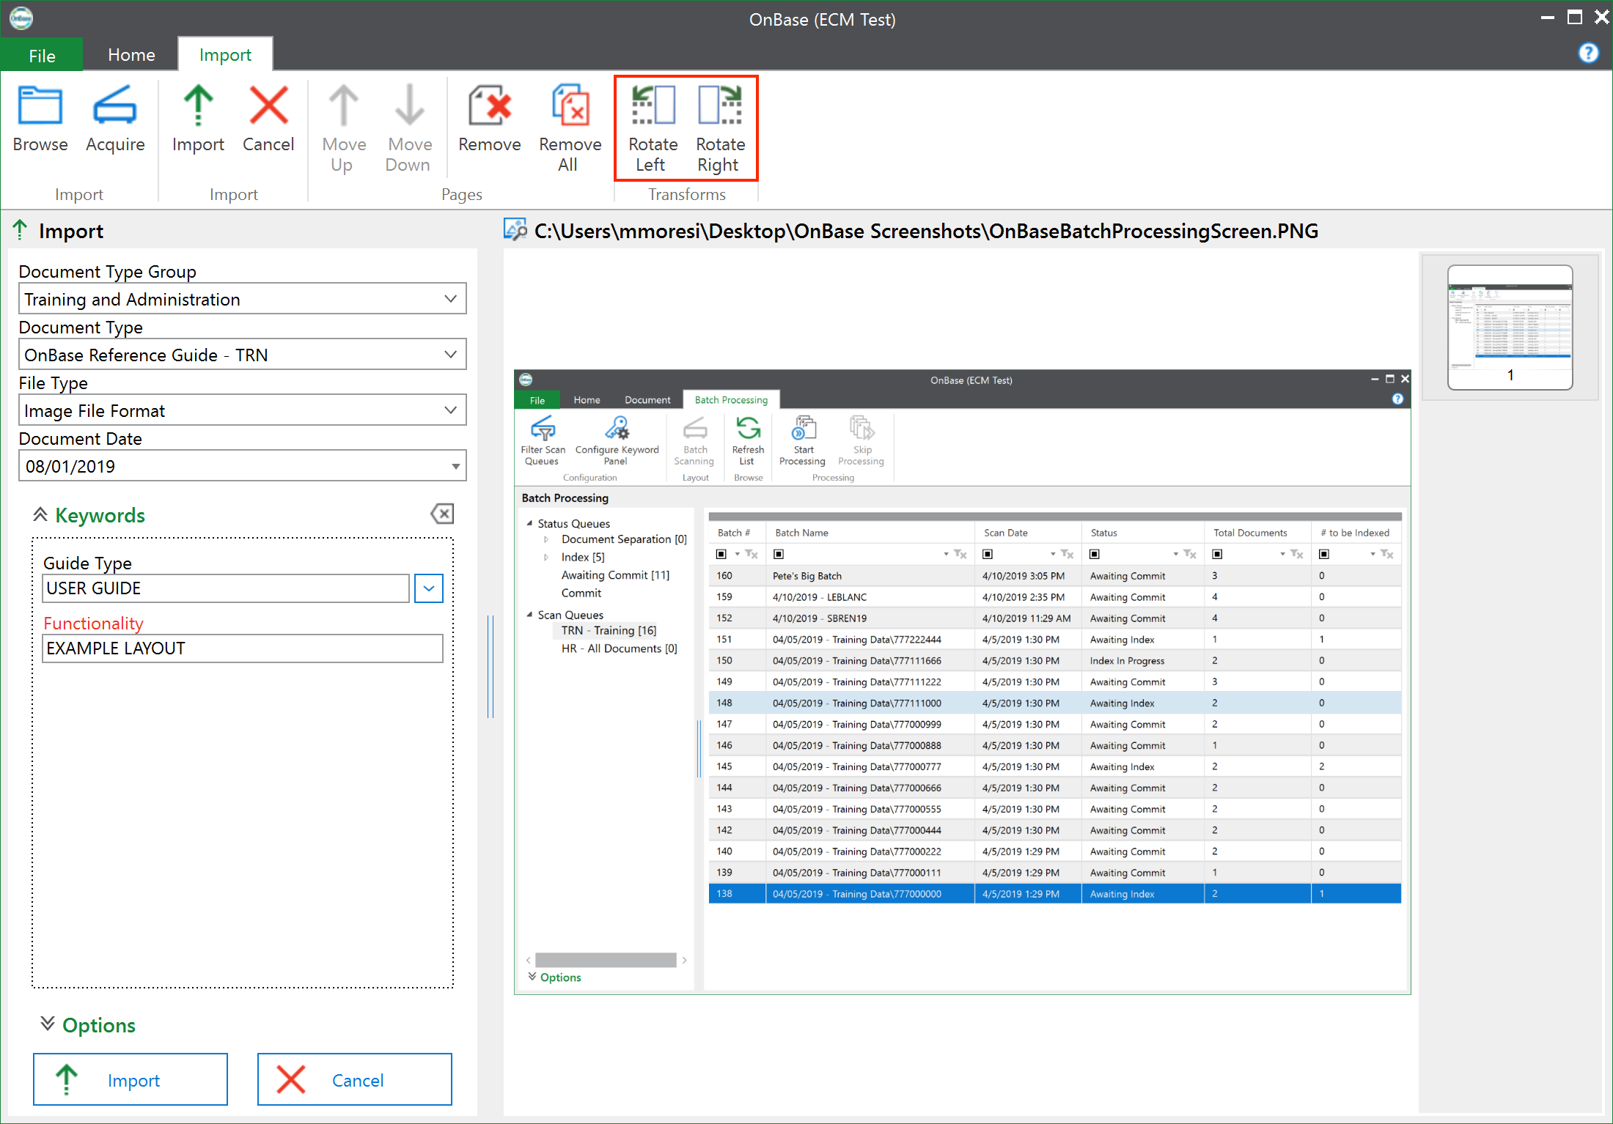Click the Move Down arrow
The width and height of the screenshot is (1613, 1124).
pos(409,106)
